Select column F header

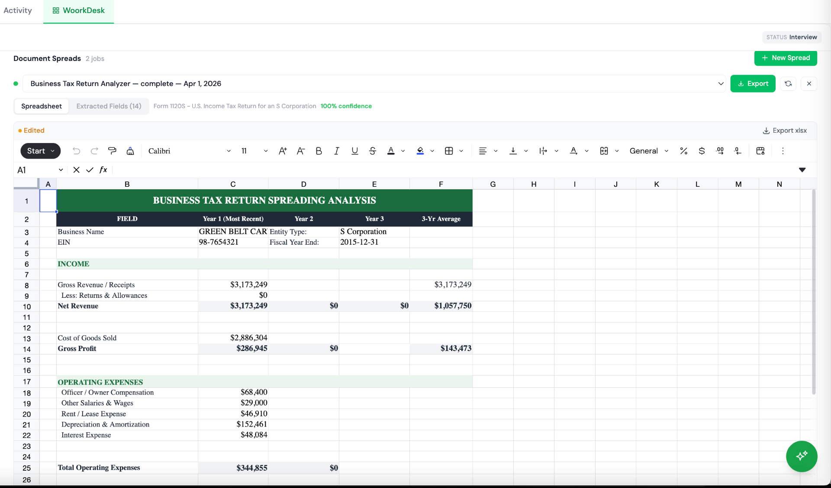pos(441,184)
